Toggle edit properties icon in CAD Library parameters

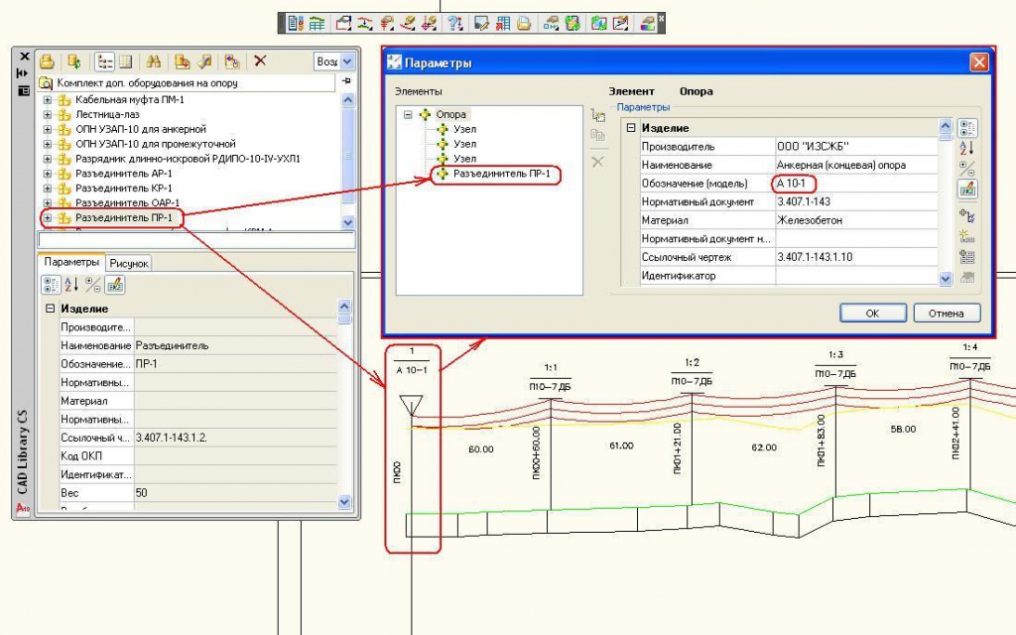point(115,285)
